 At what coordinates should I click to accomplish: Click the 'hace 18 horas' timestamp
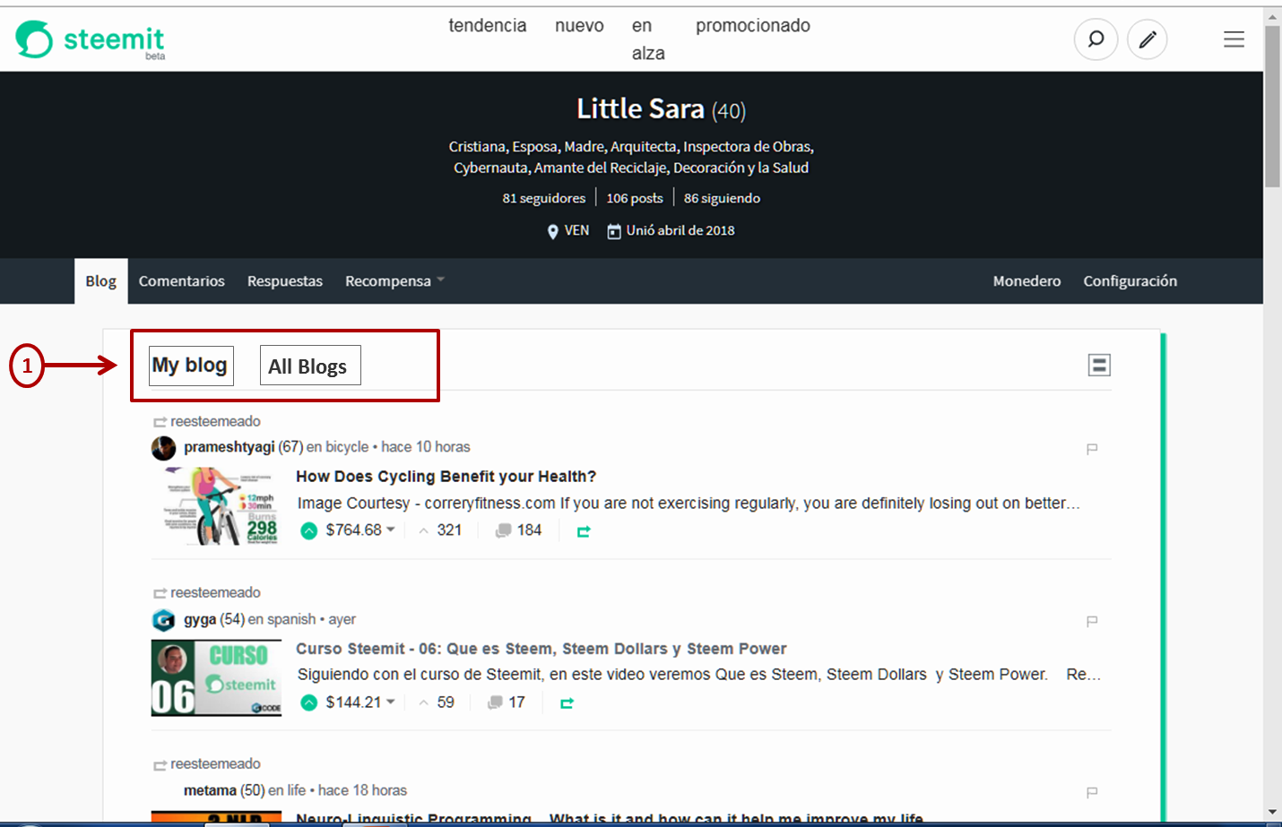pos(362,790)
